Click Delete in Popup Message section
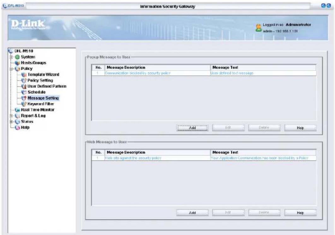335x235 pixels. point(264,128)
